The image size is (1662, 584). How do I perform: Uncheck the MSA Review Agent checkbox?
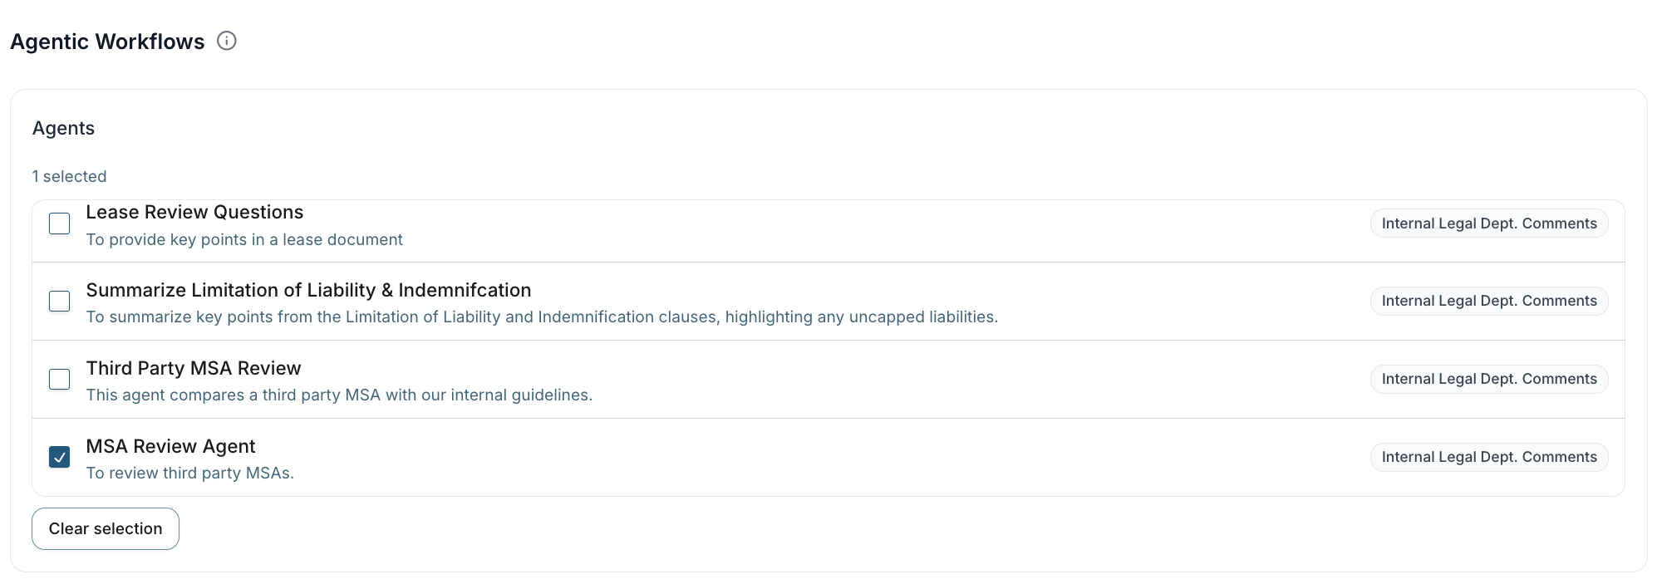[x=60, y=457]
